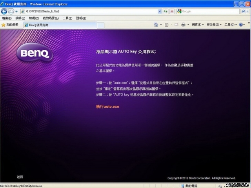The height and width of the screenshot is (188, 251).
Task: Click the 液晶顯示器 AUTO key 公用程式 heading
Action: (126, 52)
